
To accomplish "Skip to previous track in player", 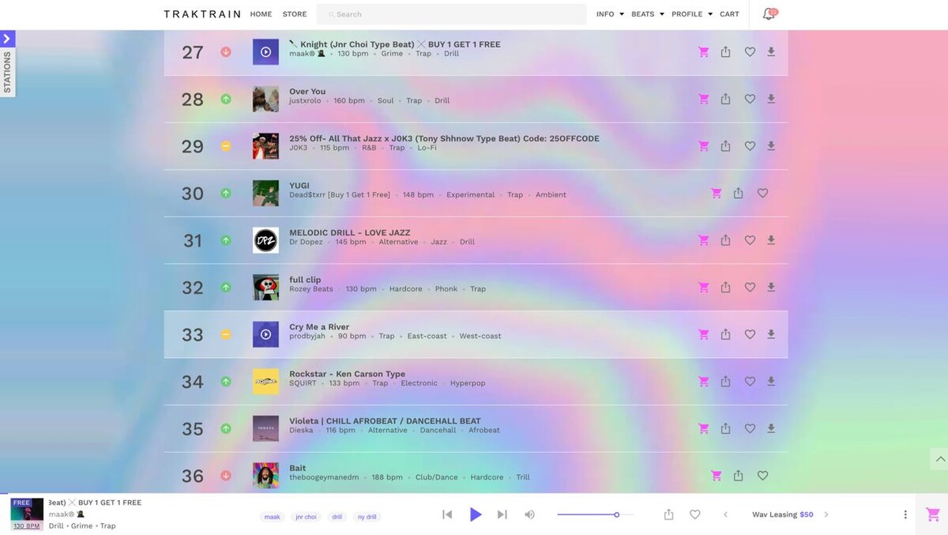I will pyautogui.click(x=447, y=514).
